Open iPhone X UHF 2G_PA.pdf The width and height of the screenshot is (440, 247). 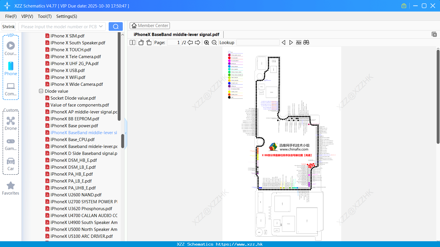click(72, 63)
